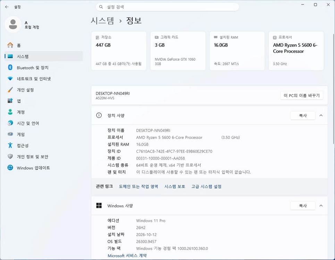Copy Windows specs with 복사 button

coord(303,206)
